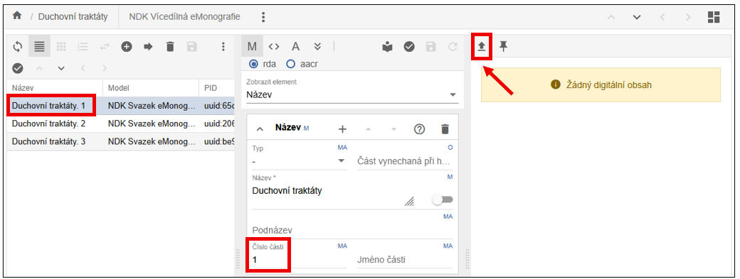
Task: Click the Žádný digitální obsah notice
Action: coord(601,84)
